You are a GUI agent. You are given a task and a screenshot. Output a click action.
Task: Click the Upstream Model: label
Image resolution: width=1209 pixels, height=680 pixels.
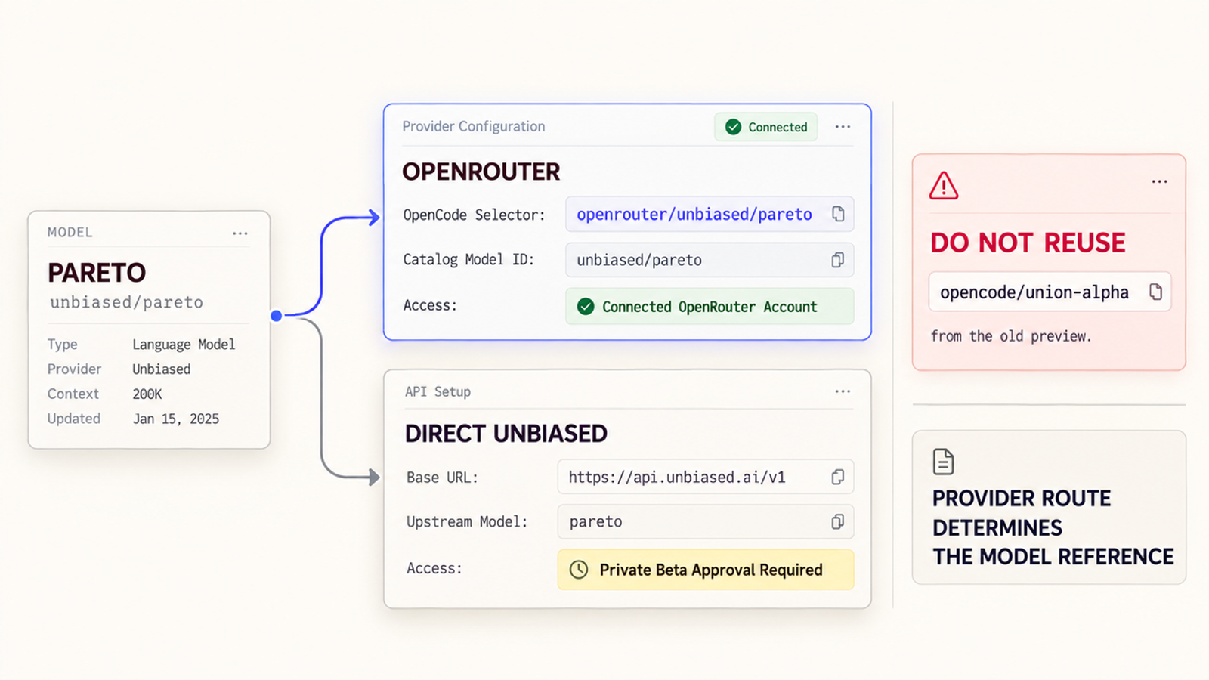pos(467,521)
